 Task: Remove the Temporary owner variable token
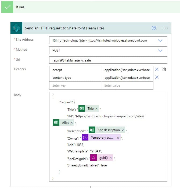[118, 138]
